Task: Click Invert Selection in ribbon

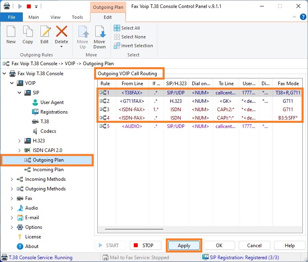Action: pos(133,46)
